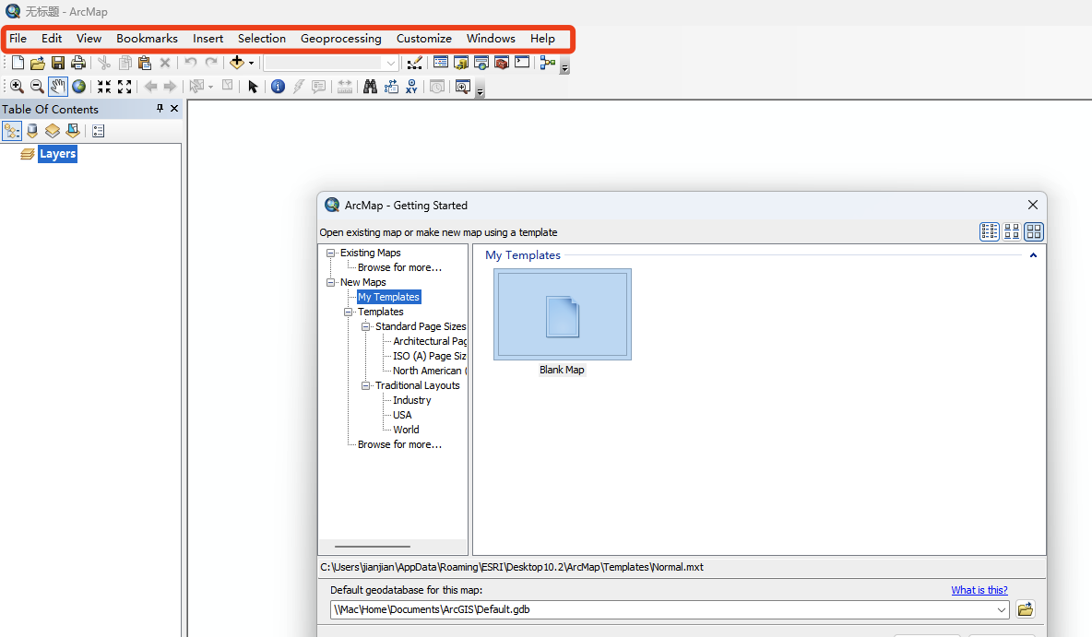Select the USA layout template
The image size is (1092, 637).
[402, 415]
